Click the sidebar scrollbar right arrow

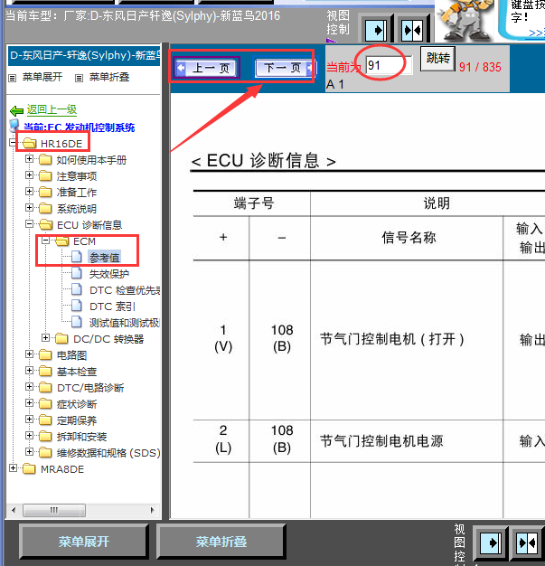[x=152, y=510]
